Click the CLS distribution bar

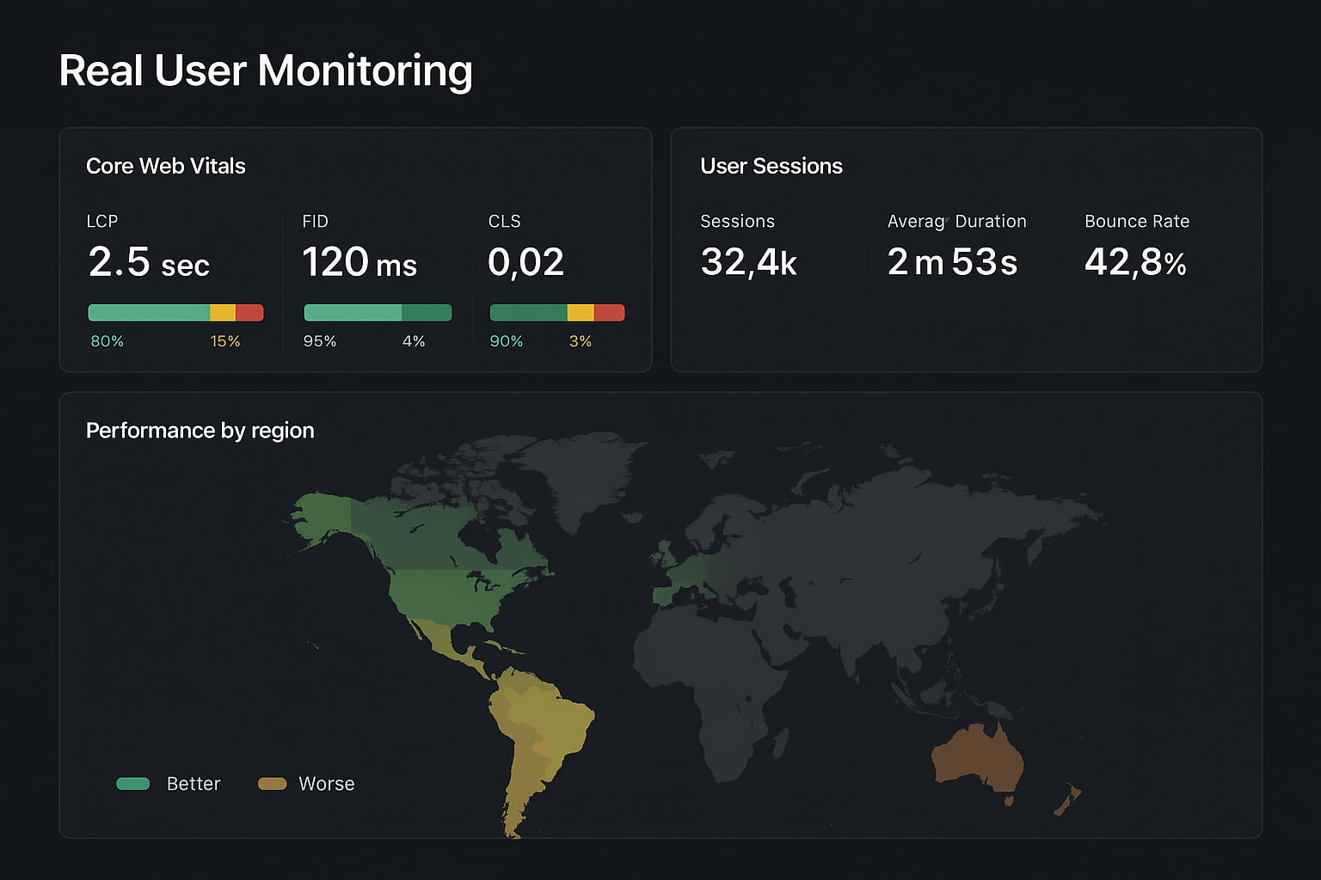[557, 313]
